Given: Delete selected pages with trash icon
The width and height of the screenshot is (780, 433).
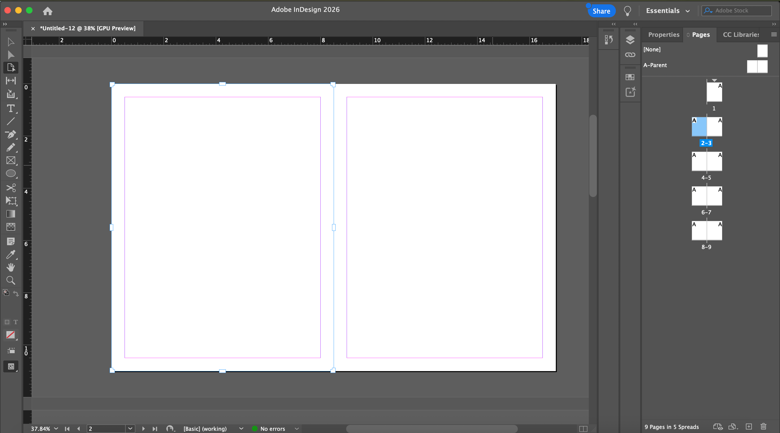Looking at the screenshot, I should point(763,427).
